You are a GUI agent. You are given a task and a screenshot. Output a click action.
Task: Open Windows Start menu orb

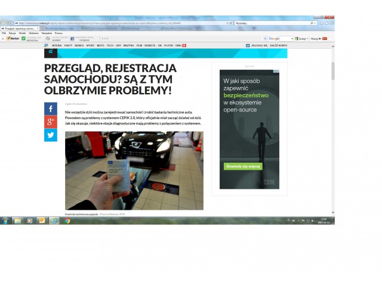pos(5,220)
